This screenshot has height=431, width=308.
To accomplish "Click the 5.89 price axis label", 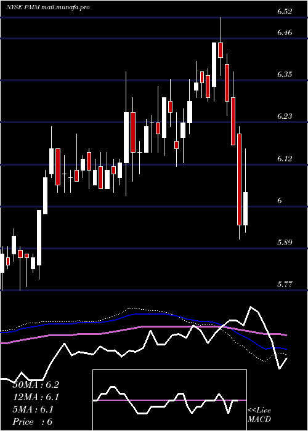I will tap(285, 243).
